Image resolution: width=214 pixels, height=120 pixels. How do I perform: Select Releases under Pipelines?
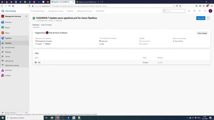8,52
